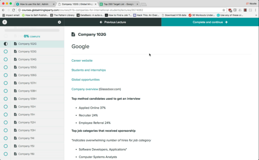Click the Company 102G title document icon

click(x=73, y=34)
